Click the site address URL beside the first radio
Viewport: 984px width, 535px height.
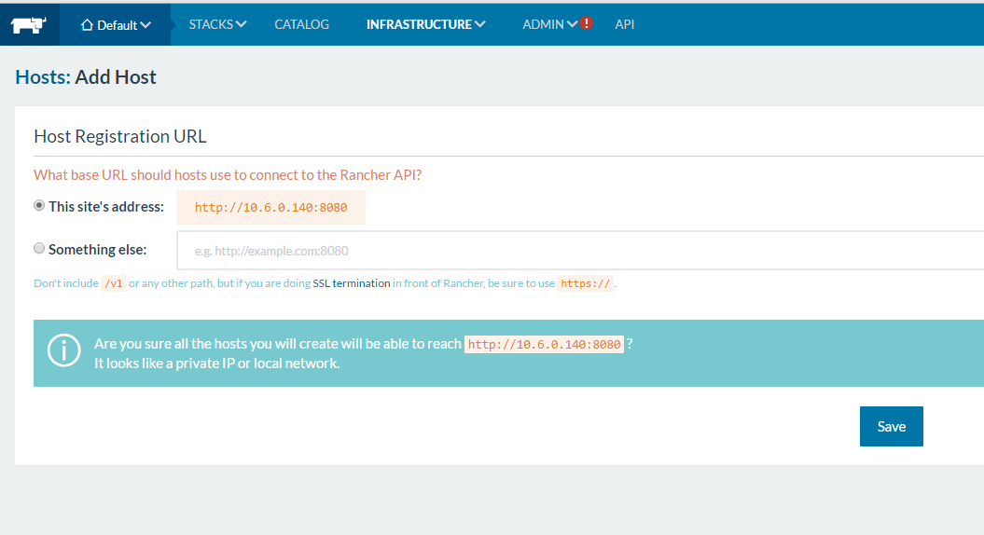click(270, 208)
